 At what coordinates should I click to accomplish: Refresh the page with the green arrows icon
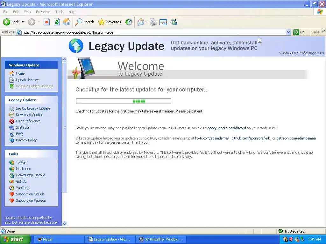point(57,22)
